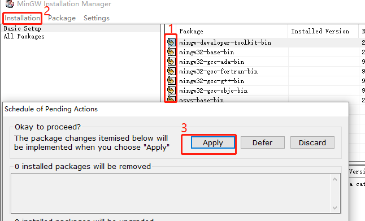Open the Package menu

coord(62,18)
